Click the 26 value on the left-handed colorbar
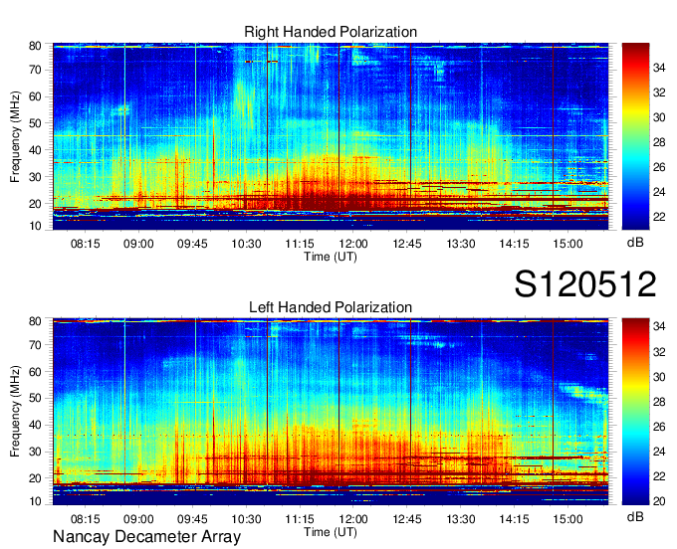This screenshot has width=677, height=549. pyautogui.click(x=659, y=427)
